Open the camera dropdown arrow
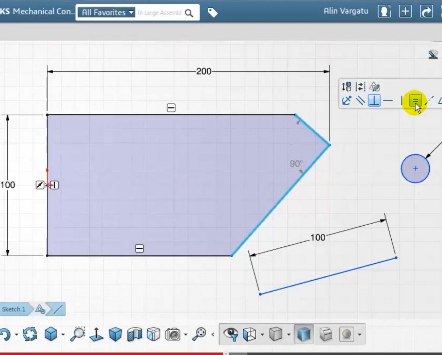The height and width of the screenshot is (355, 442). [x=185, y=334]
